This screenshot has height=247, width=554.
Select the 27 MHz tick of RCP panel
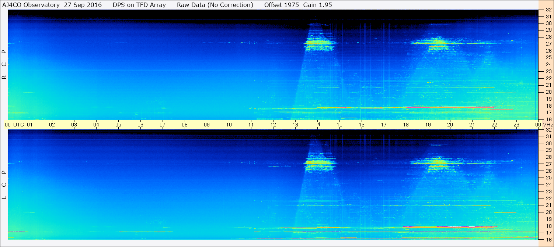(x=548, y=44)
